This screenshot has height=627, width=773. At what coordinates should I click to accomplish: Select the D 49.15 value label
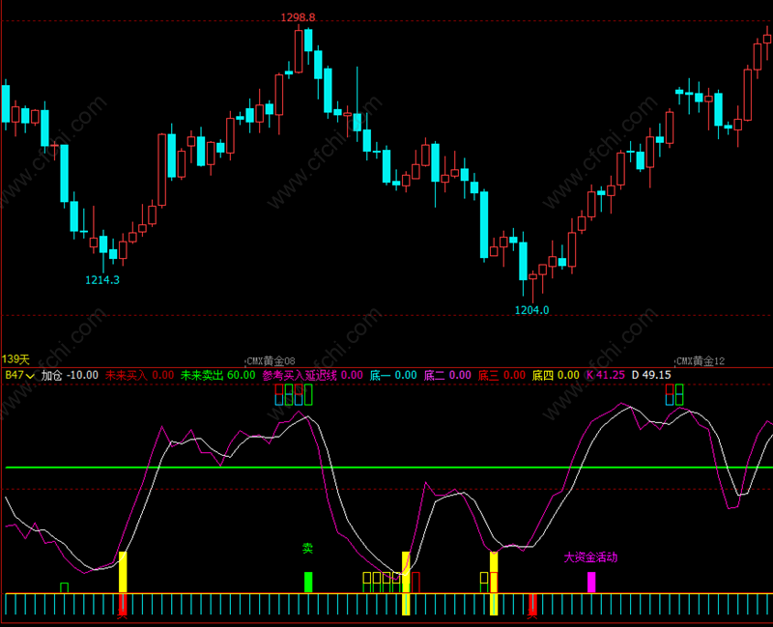pyautogui.click(x=651, y=375)
